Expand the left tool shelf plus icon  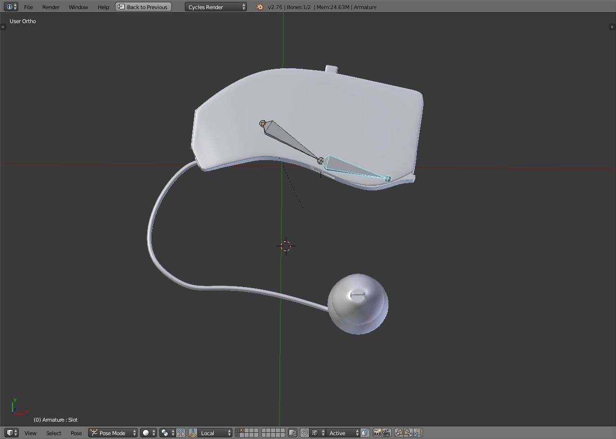click(x=3, y=26)
